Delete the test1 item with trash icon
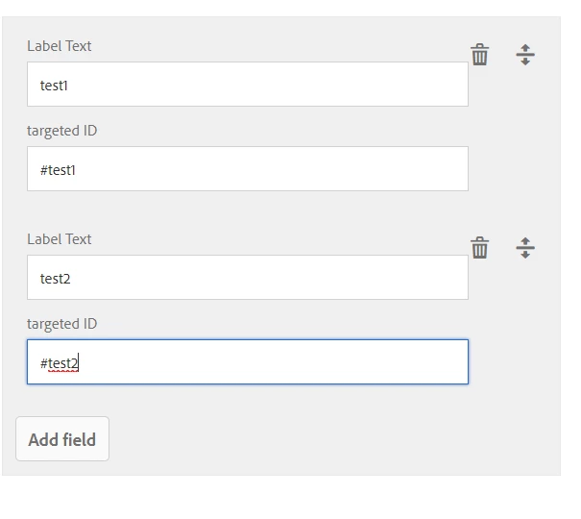This screenshot has width=581, height=519. coord(480,55)
